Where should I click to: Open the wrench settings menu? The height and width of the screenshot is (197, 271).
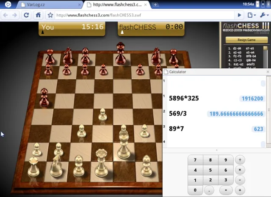point(264,15)
